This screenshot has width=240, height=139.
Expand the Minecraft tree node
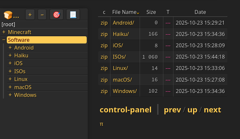click(x=4, y=32)
